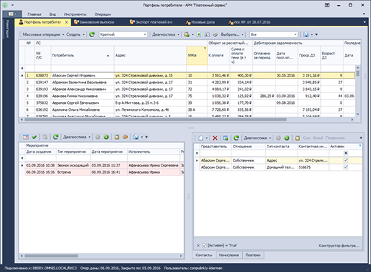
Task: Click the export icon after main toolbar Диагностика
Action: tap(187, 34)
